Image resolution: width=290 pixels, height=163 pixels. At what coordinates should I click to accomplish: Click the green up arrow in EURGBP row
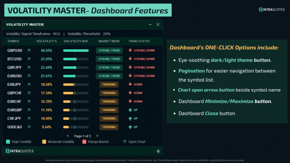130,110
